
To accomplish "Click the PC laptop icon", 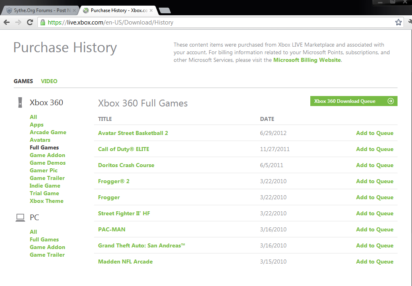I will tap(20, 217).
